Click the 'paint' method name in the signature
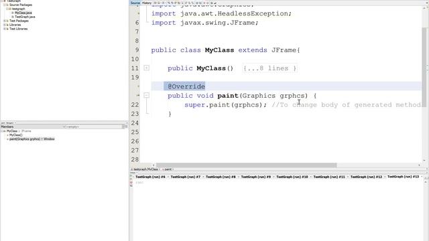 click(228, 96)
